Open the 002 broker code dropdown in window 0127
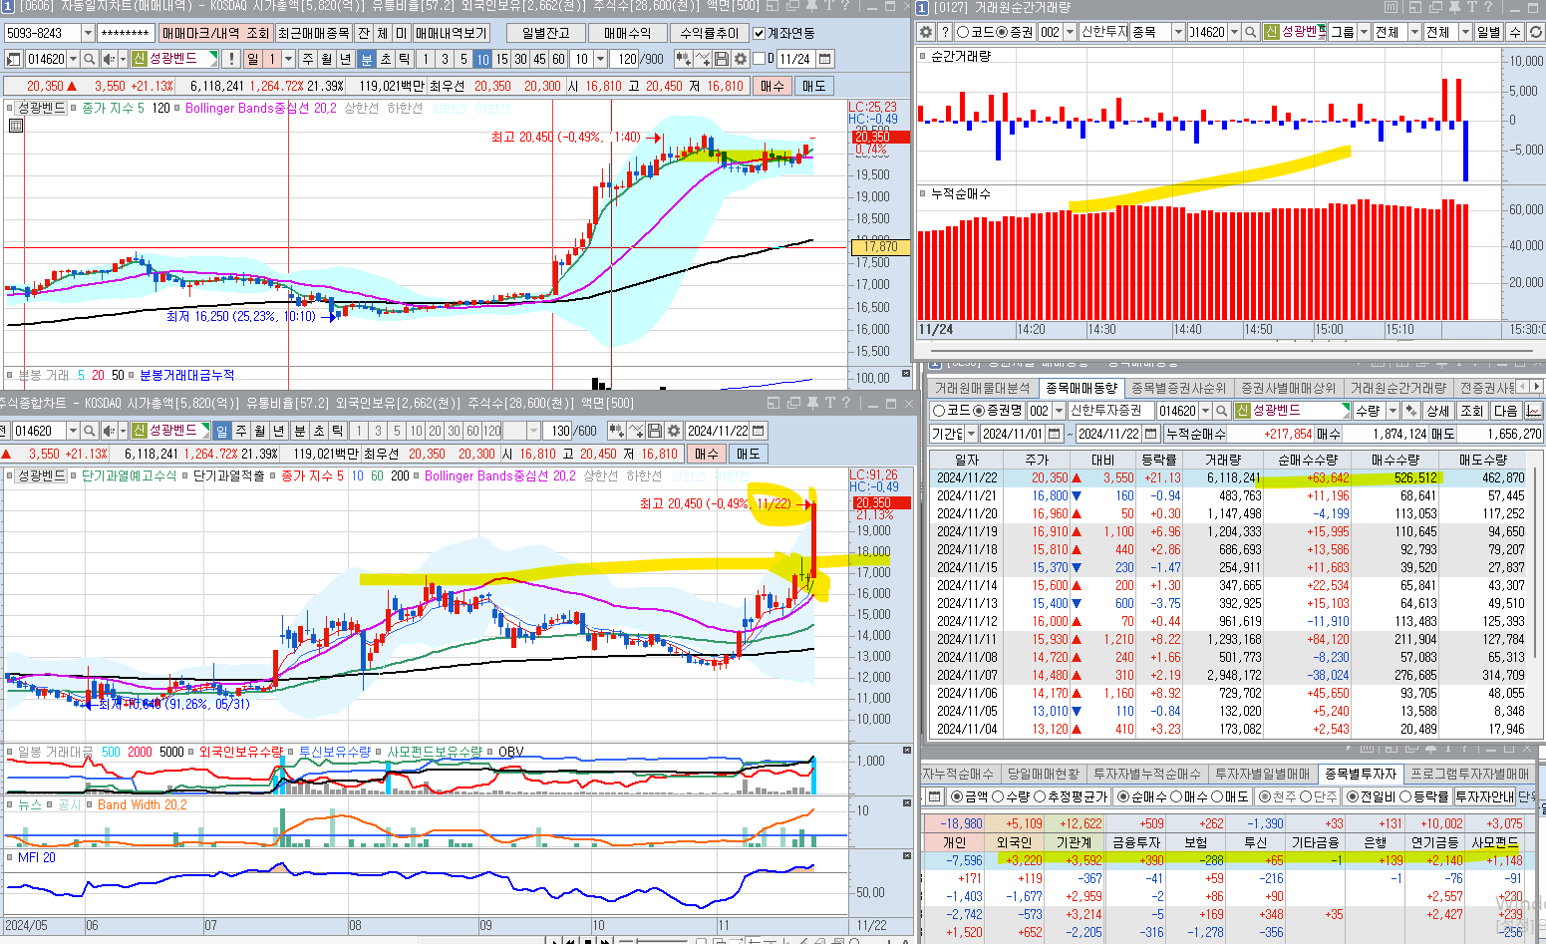 [1071, 32]
